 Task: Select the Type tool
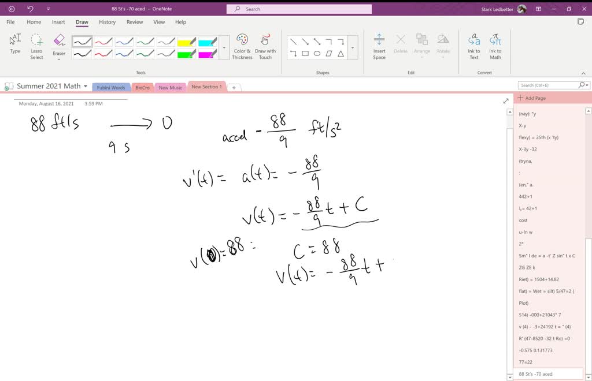tap(14, 43)
